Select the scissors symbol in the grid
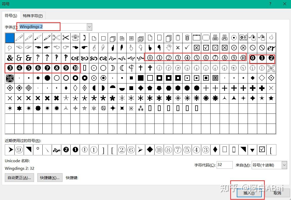291x200 pixels. click(66, 38)
